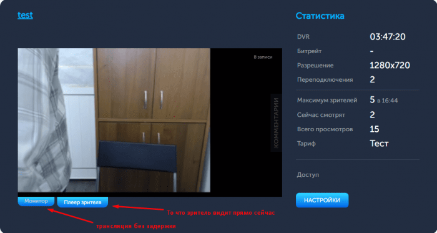This screenshot has height=233, width=437.
Task: Open the НАСТРОЙКИ settings button
Action: tap(322, 201)
